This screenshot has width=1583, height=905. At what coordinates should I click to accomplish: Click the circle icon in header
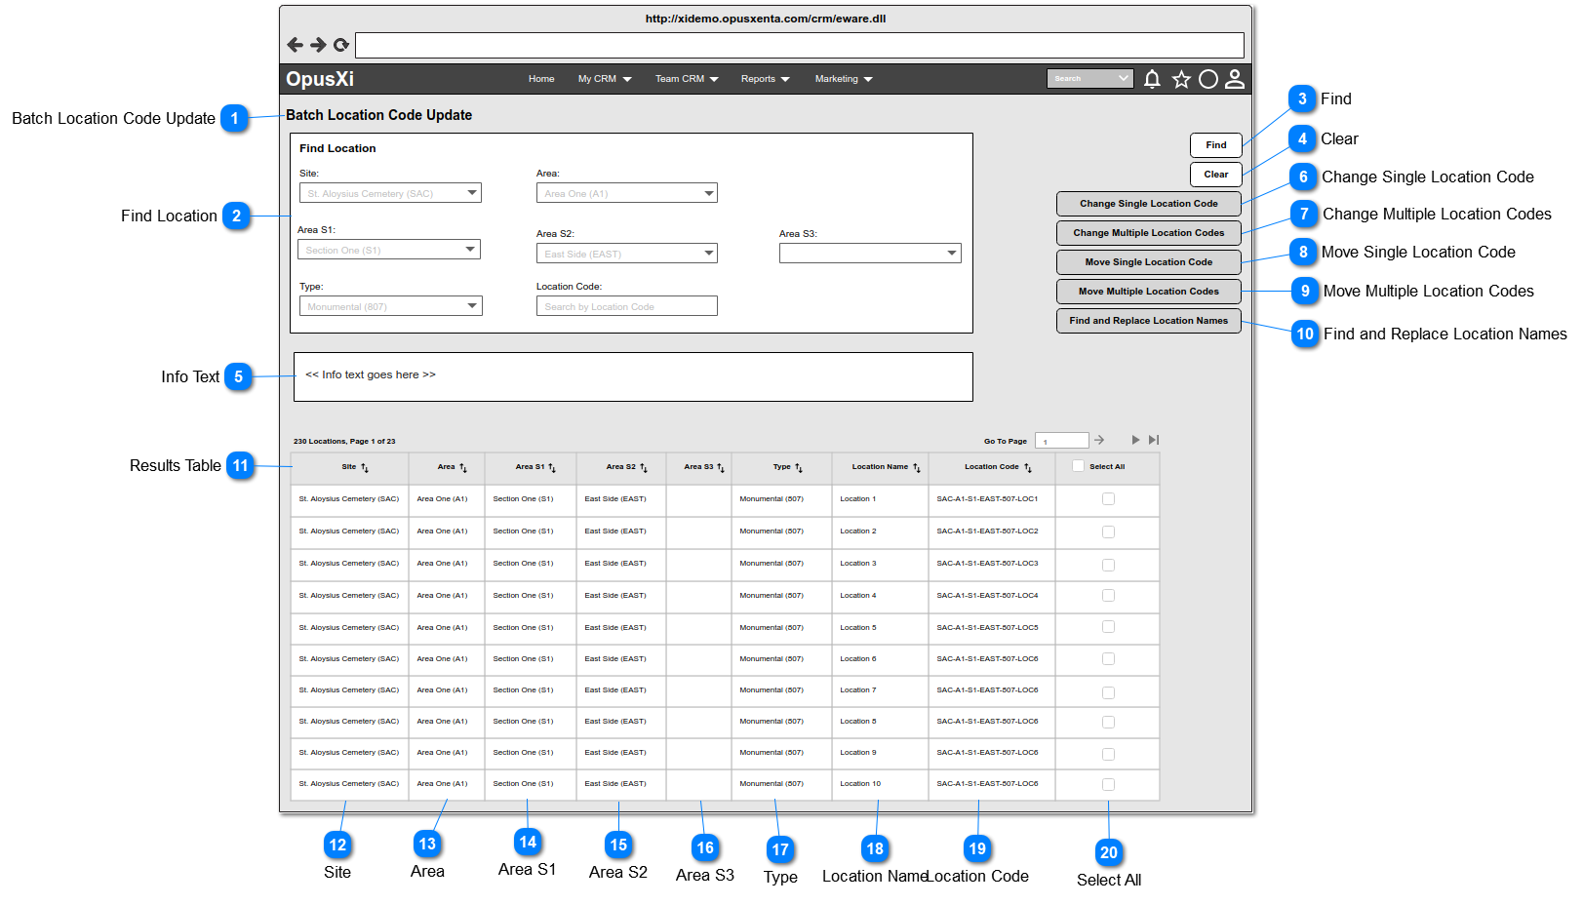point(1208,79)
